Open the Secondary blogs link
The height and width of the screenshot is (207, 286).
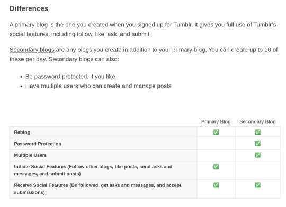point(32,50)
